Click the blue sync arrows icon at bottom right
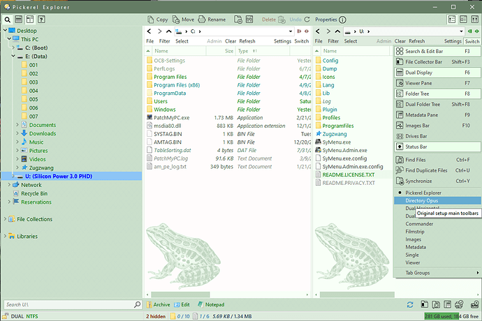The image size is (482, 321). [x=410, y=305]
